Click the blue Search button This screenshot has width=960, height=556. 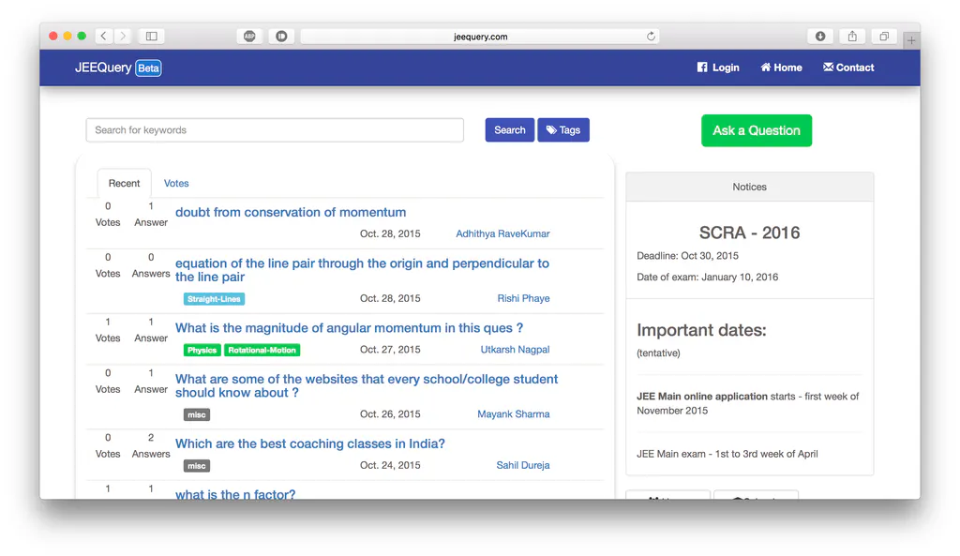point(509,129)
